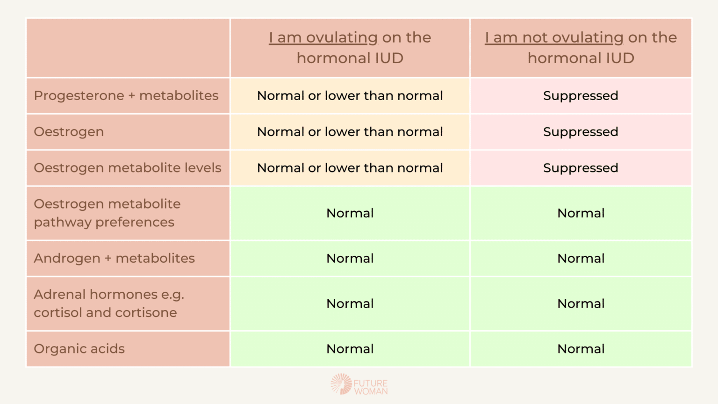This screenshot has height=404, width=718.
Task: Select the 'Androgen + metabolites' row label
Action: 114,258
